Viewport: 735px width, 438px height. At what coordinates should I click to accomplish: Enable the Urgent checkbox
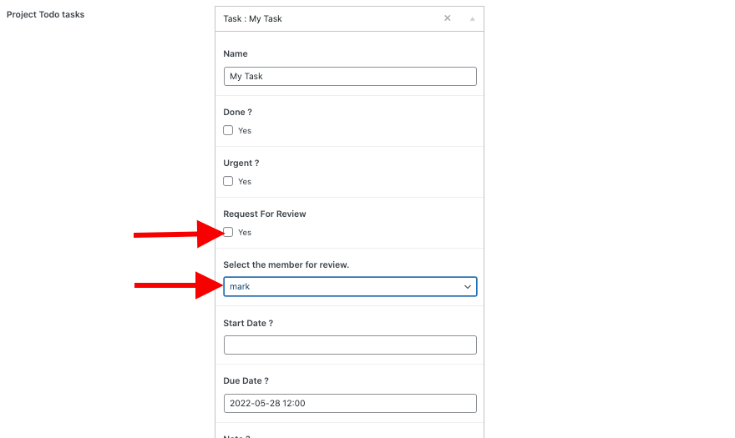[228, 181]
